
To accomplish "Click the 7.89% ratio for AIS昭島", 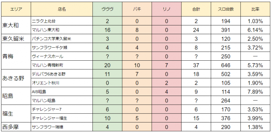I will click(x=255, y=92).
